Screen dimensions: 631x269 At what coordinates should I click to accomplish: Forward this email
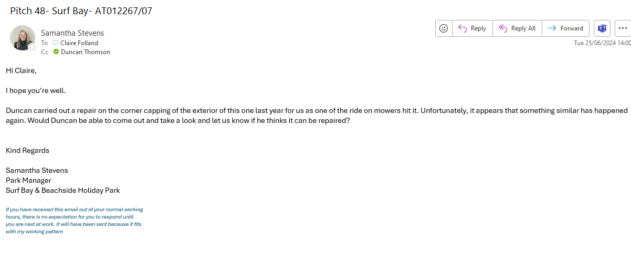565,28
